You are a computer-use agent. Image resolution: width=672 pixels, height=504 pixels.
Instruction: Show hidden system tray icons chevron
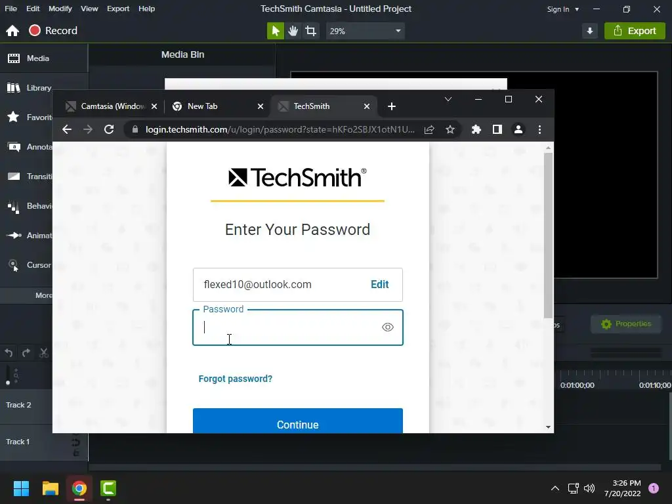(x=555, y=488)
